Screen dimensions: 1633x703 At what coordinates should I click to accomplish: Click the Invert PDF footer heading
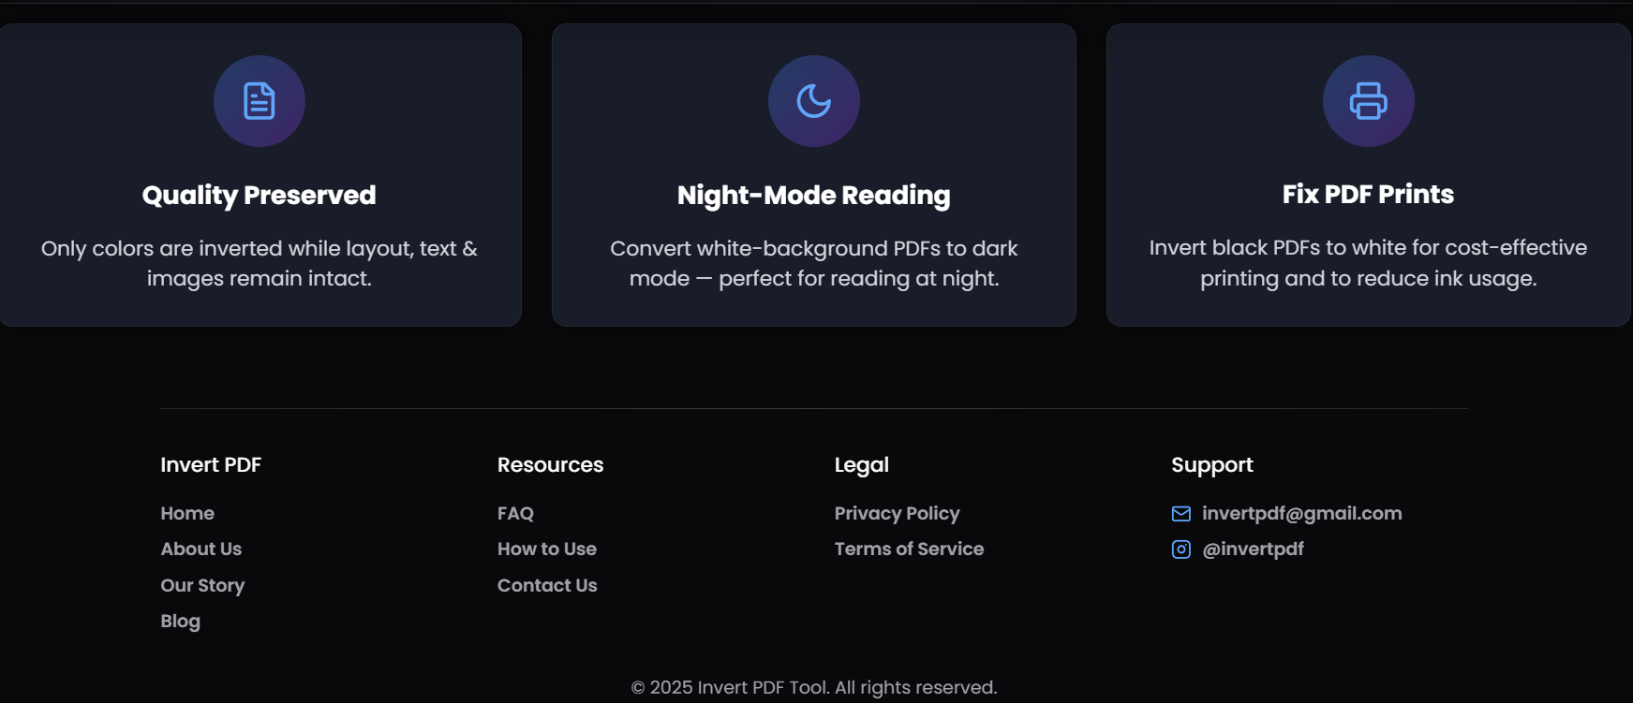pos(211,464)
